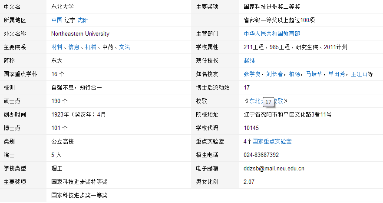Viewport: 383px width, 203px height.
Task: Click the admissions phone 024-83687392
Action: tap(261, 155)
